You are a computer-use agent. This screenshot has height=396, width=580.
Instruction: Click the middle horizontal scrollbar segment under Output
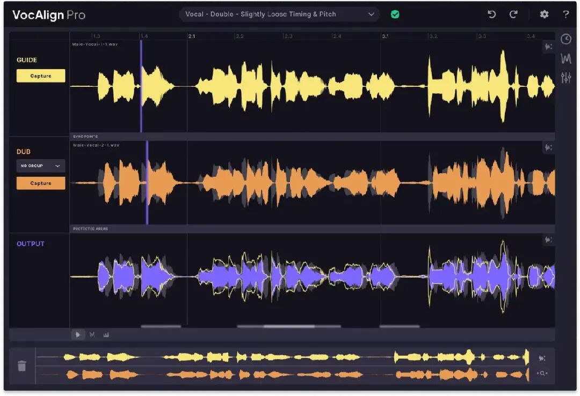pos(289,326)
